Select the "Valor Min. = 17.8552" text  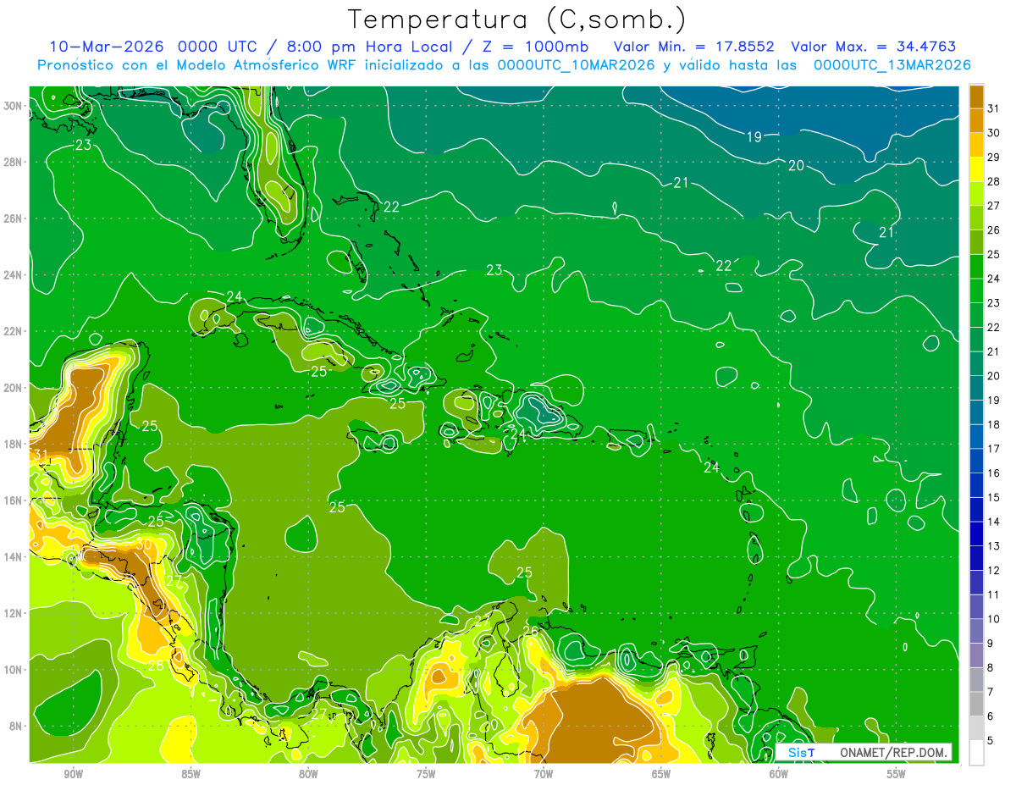(694, 47)
